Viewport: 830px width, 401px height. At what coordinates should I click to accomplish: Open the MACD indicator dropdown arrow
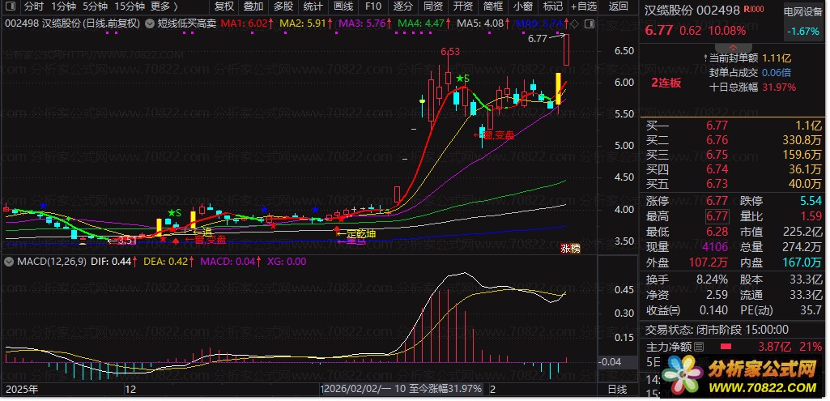[x=10, y=261]
